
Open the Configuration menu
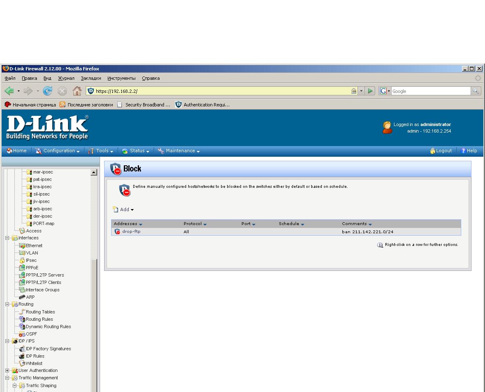tap(57, 151)
